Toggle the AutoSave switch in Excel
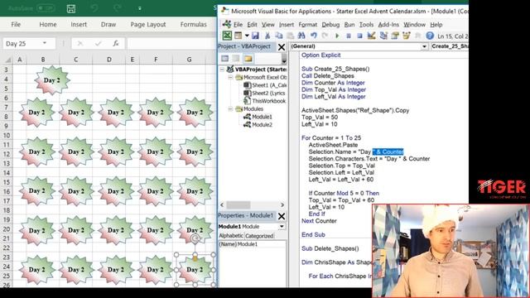 coord(46,7)
